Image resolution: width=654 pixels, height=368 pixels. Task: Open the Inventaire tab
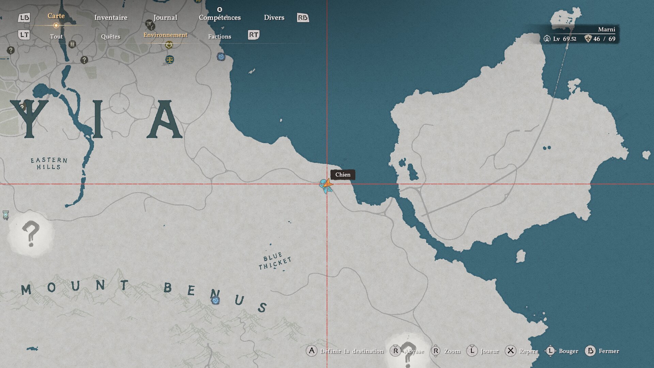(111, 18)
